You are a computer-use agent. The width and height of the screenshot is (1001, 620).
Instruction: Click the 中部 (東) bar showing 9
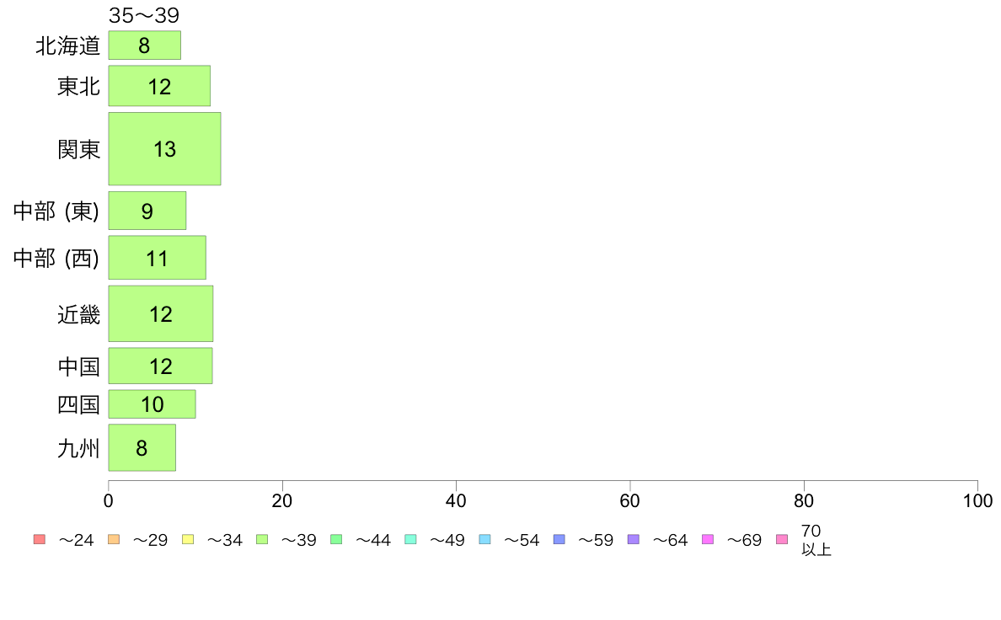pos(147,211)
